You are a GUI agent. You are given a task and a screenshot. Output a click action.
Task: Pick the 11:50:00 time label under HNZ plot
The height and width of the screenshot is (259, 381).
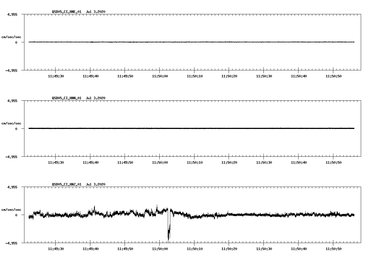(160, 249)
